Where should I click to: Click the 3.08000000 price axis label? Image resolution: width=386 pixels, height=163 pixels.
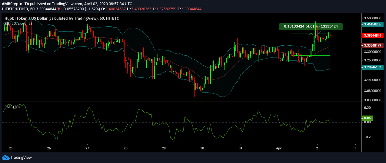(x=373, y=90)
